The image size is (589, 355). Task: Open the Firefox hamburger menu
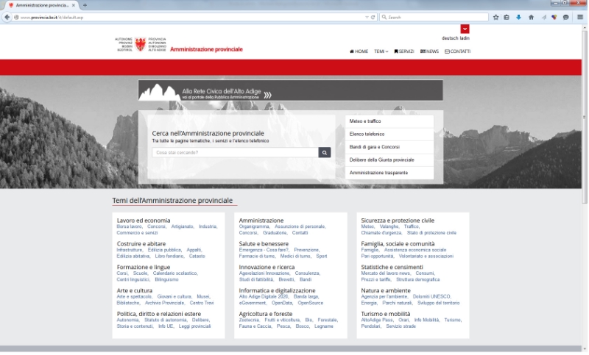579,17
